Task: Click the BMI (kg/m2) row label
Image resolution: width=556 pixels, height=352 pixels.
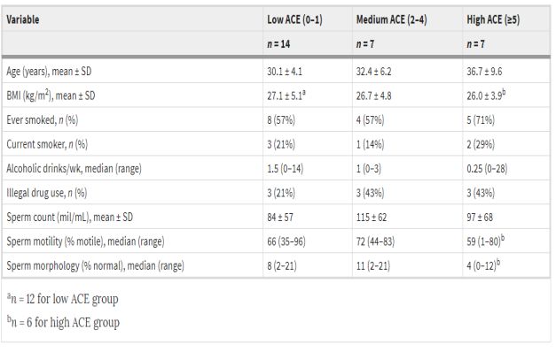Action: (x=51, y=96)
